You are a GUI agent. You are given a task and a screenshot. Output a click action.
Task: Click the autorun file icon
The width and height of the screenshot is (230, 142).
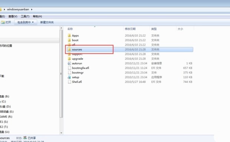pyautogui.click(x=69, y=63)
